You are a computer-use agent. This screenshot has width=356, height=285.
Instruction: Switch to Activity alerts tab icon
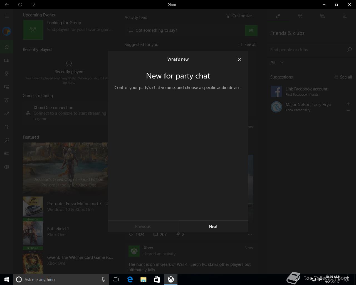[345, 16]
